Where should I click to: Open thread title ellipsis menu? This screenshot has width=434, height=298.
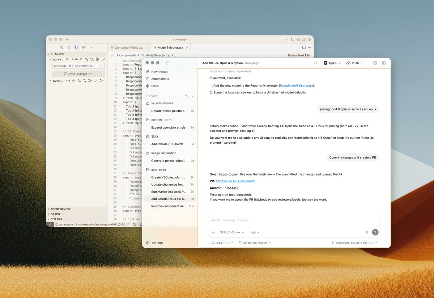(x=264, y=63)
